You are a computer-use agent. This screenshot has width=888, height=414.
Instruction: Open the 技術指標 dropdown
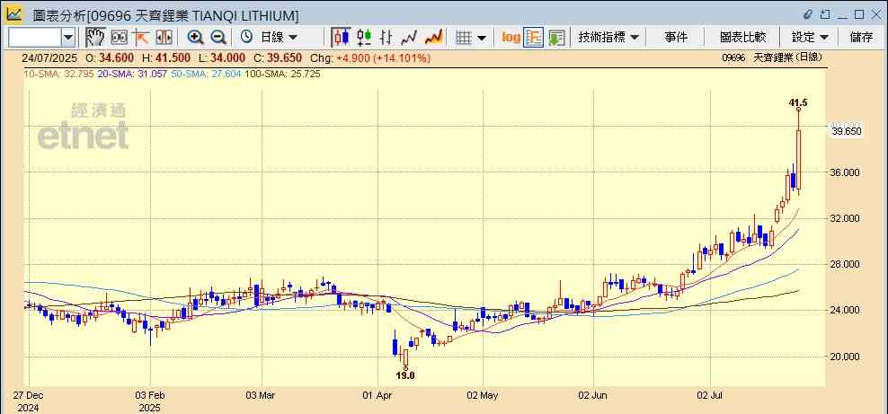(x=608, y=38)
